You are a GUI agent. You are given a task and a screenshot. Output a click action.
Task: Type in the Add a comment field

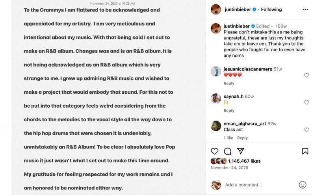click(256, 185)
